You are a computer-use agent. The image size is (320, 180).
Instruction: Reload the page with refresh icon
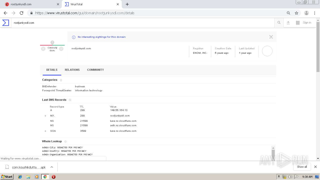coord(21,13)
